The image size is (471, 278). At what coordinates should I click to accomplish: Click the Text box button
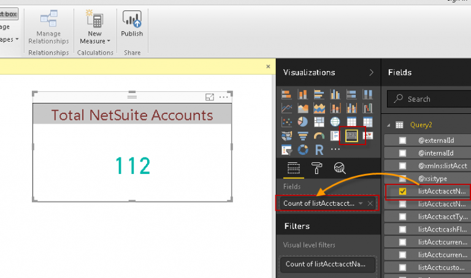pyautogui.click(x=9, y=14)
